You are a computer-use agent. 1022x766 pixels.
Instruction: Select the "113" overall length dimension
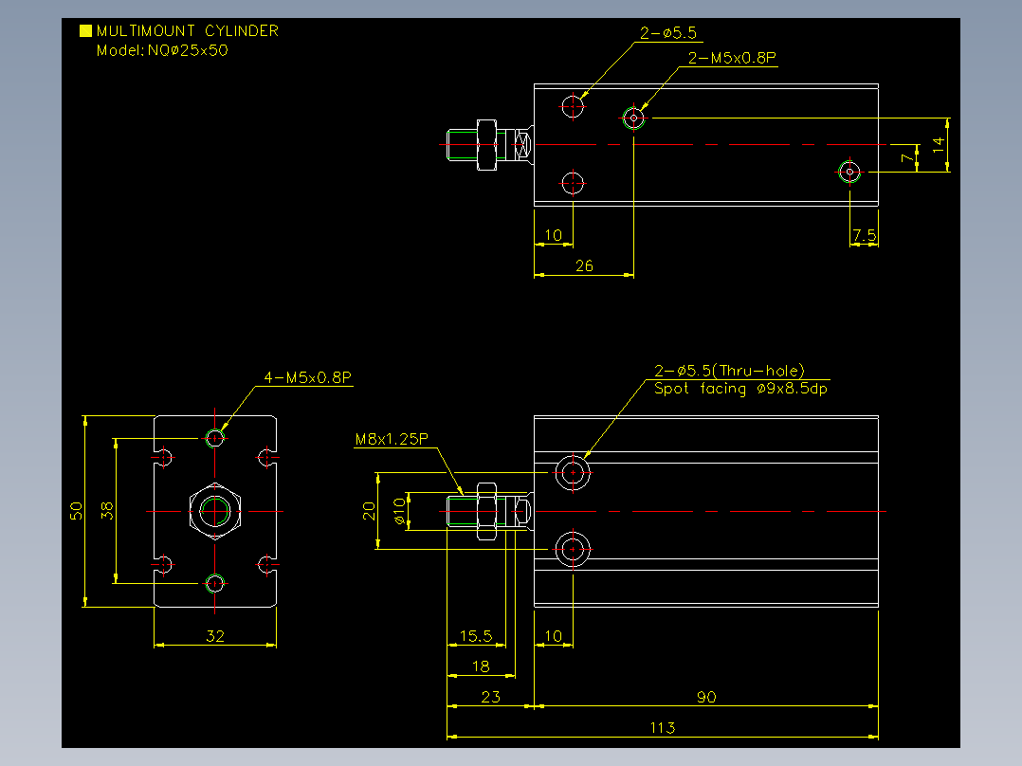[x=662, y=727]
